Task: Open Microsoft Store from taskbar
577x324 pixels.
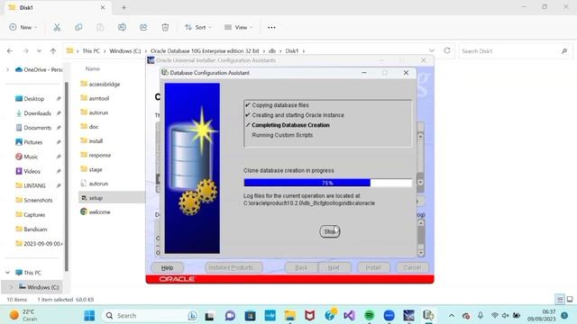Action: [x=251, y=315]
